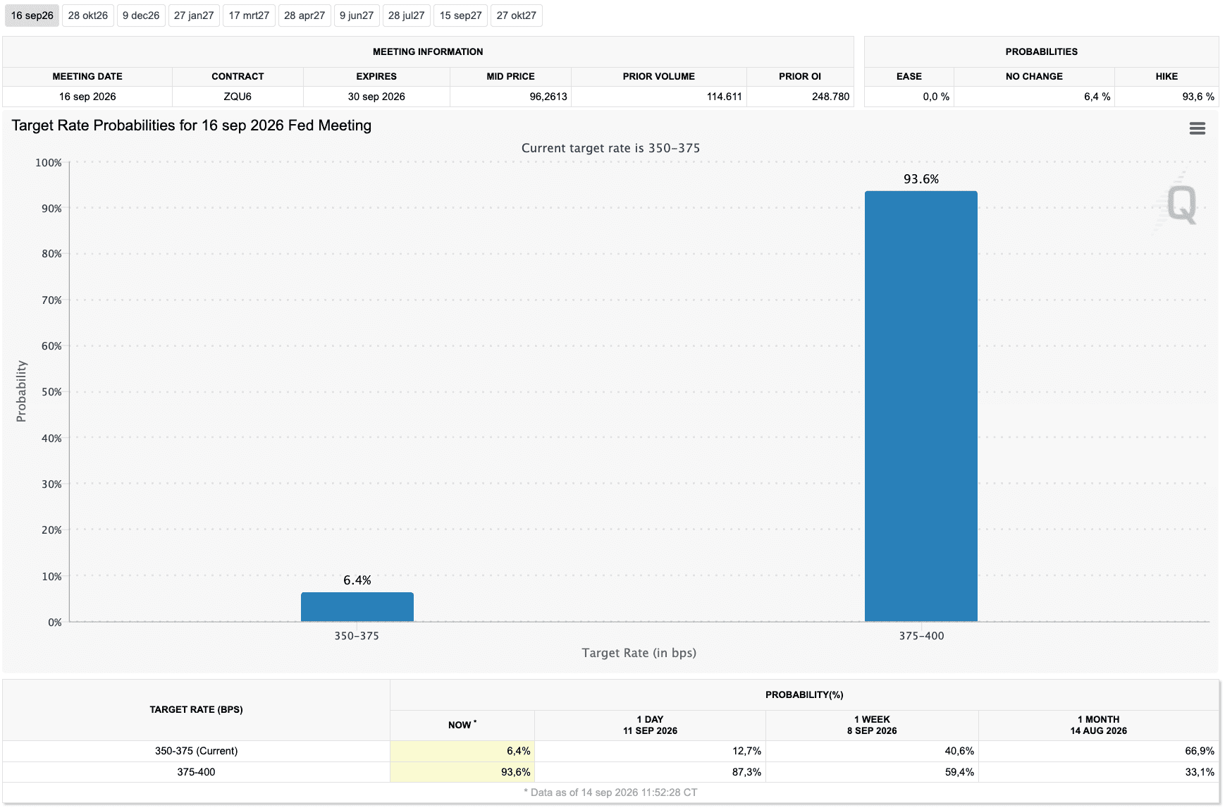The height and width of the screenshot is (808, 1225).
Task: Click the MID PRICE value 96,2613
Action: pyautogui.click(x=548, y=97)
